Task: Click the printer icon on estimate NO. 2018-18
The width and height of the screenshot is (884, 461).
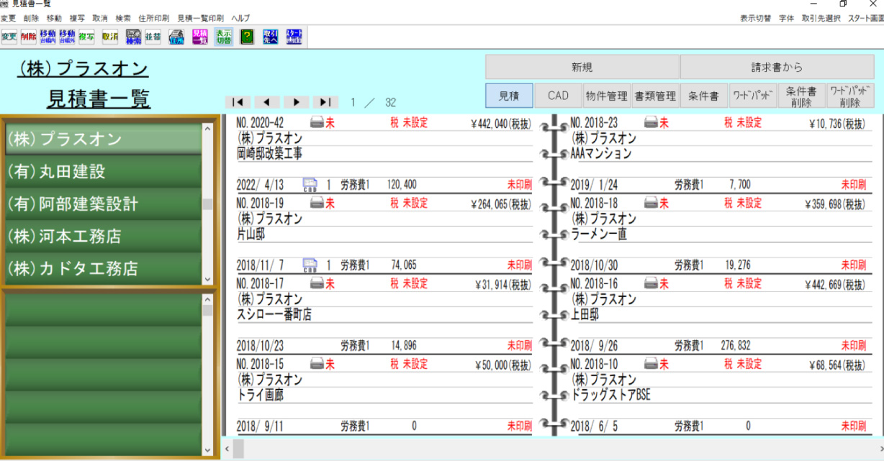Action: [x=651, y=204]
